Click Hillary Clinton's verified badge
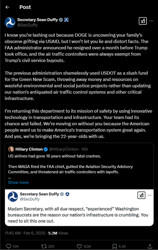The image size is (158, 250). (46, 149)
